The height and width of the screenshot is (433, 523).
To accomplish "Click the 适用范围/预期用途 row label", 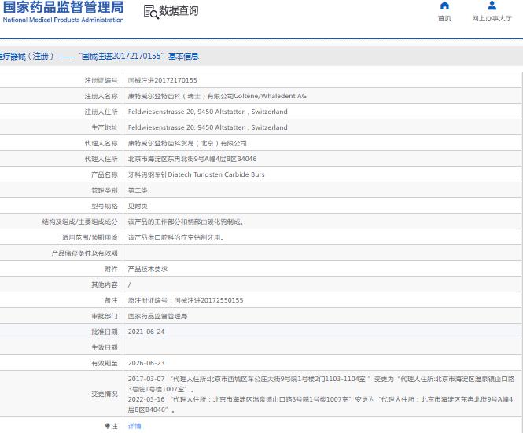I will click(x=90, y=237).
